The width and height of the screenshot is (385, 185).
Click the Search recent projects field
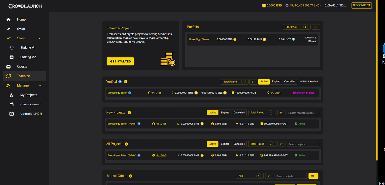[303, 113]
